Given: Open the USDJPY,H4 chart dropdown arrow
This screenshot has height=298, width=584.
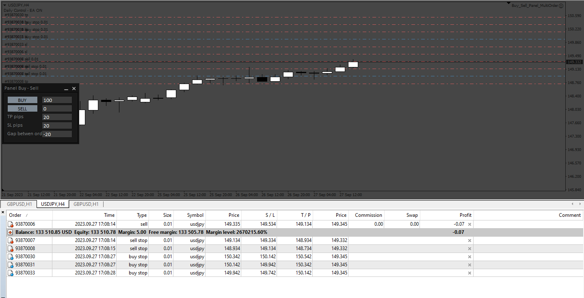Looking at the screenshot, I should 4,5.
